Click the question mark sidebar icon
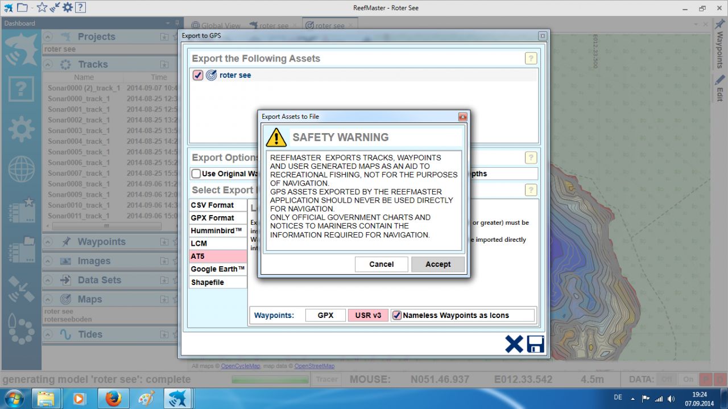The width and height of the screenshot is (728, 409). (21, 89)
